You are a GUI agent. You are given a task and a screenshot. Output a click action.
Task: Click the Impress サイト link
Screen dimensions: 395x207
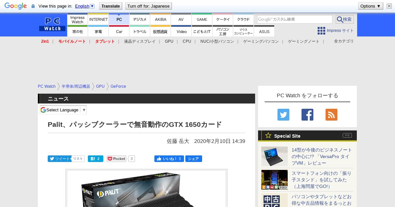(x=340, y=31)
